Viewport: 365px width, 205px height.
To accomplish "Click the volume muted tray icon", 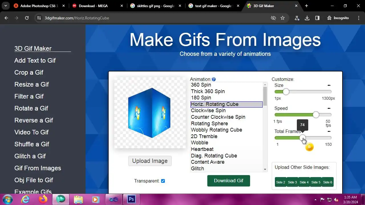I will [x=336, y=200].
